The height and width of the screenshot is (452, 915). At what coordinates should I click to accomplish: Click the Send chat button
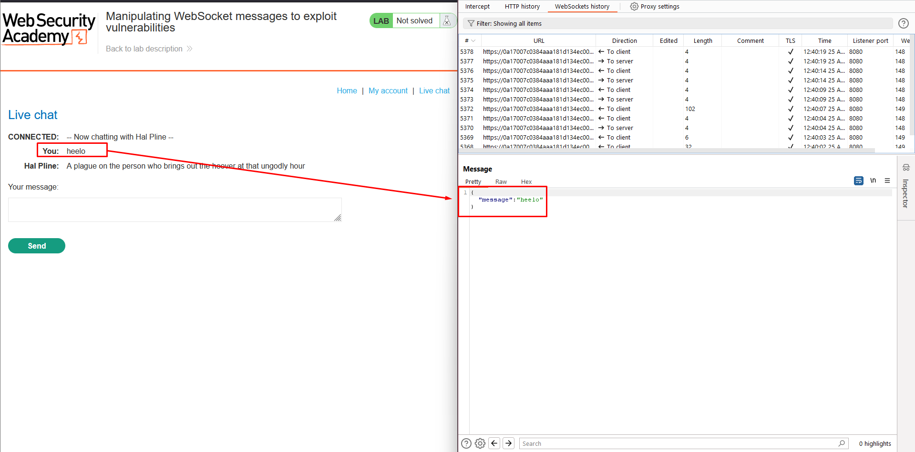pos(37,246)
